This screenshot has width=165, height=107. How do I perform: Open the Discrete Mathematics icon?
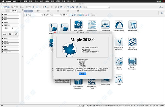[x=132, y=42]
